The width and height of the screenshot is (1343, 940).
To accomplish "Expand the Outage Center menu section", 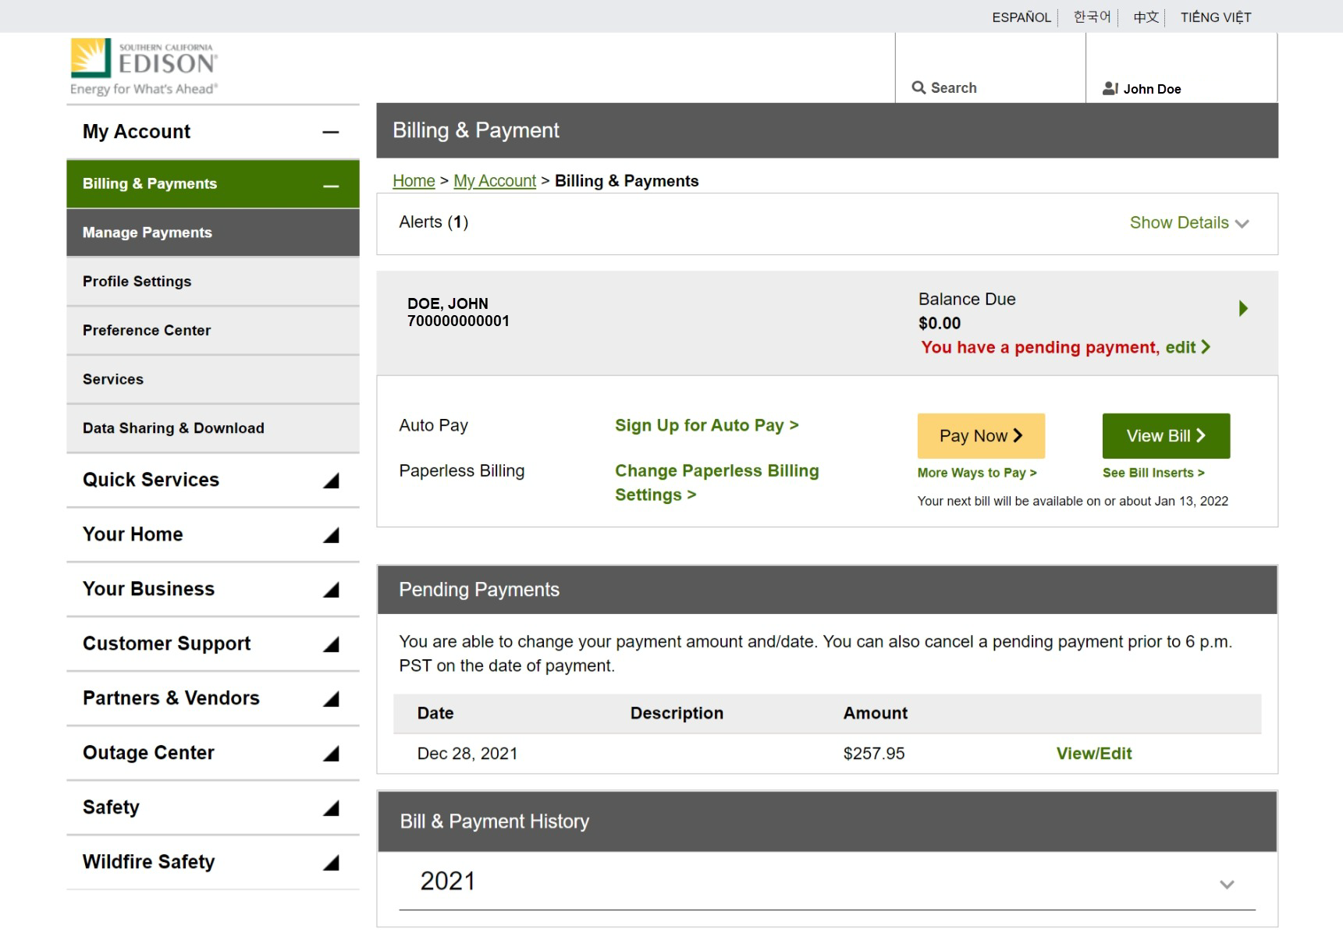I will pyautogui.click(x=331, y=754).
